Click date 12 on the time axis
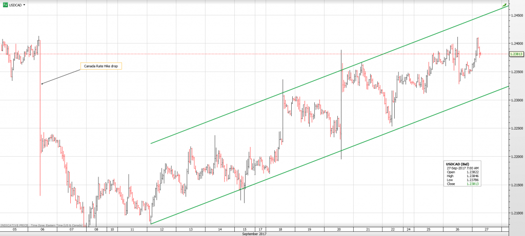Viewport: 525px width, 236px height. [x=161, y=230]
